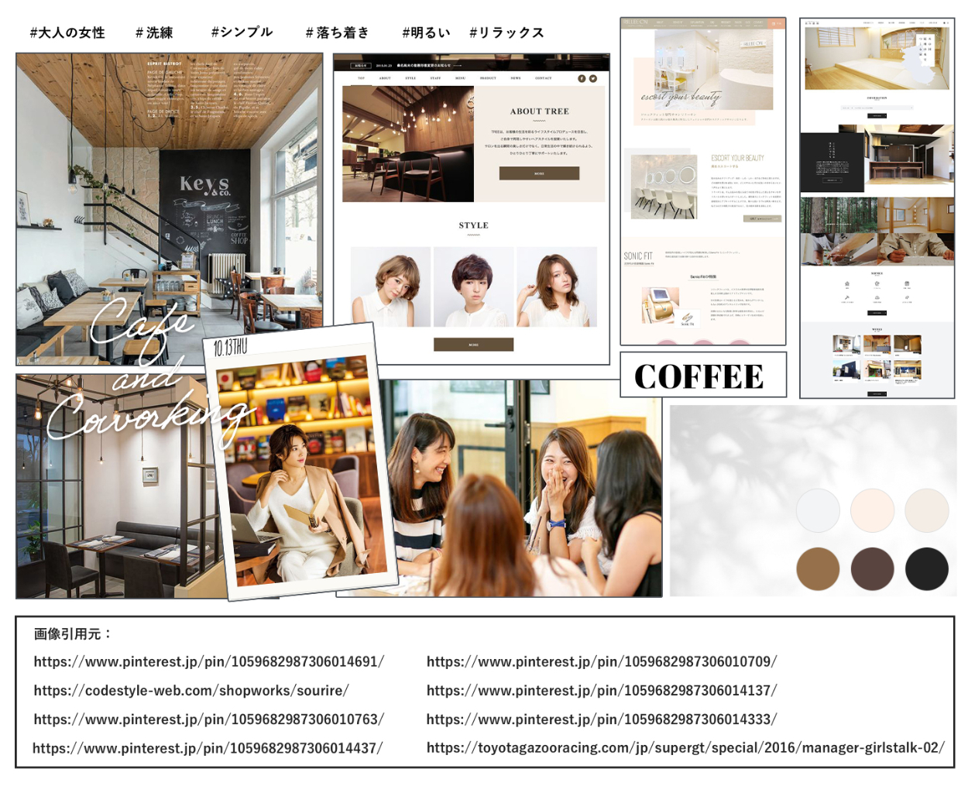Viewport: 968px width, 786px height.
Task: Click the Facebook icon in salon header
Action: pos(582,78)
